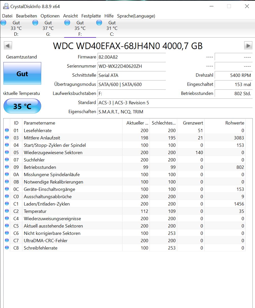255x308 pixels.
Task: Click Grenzwert 140 of Wiederzugewiesene Sektoren
Action: [199, 153]
